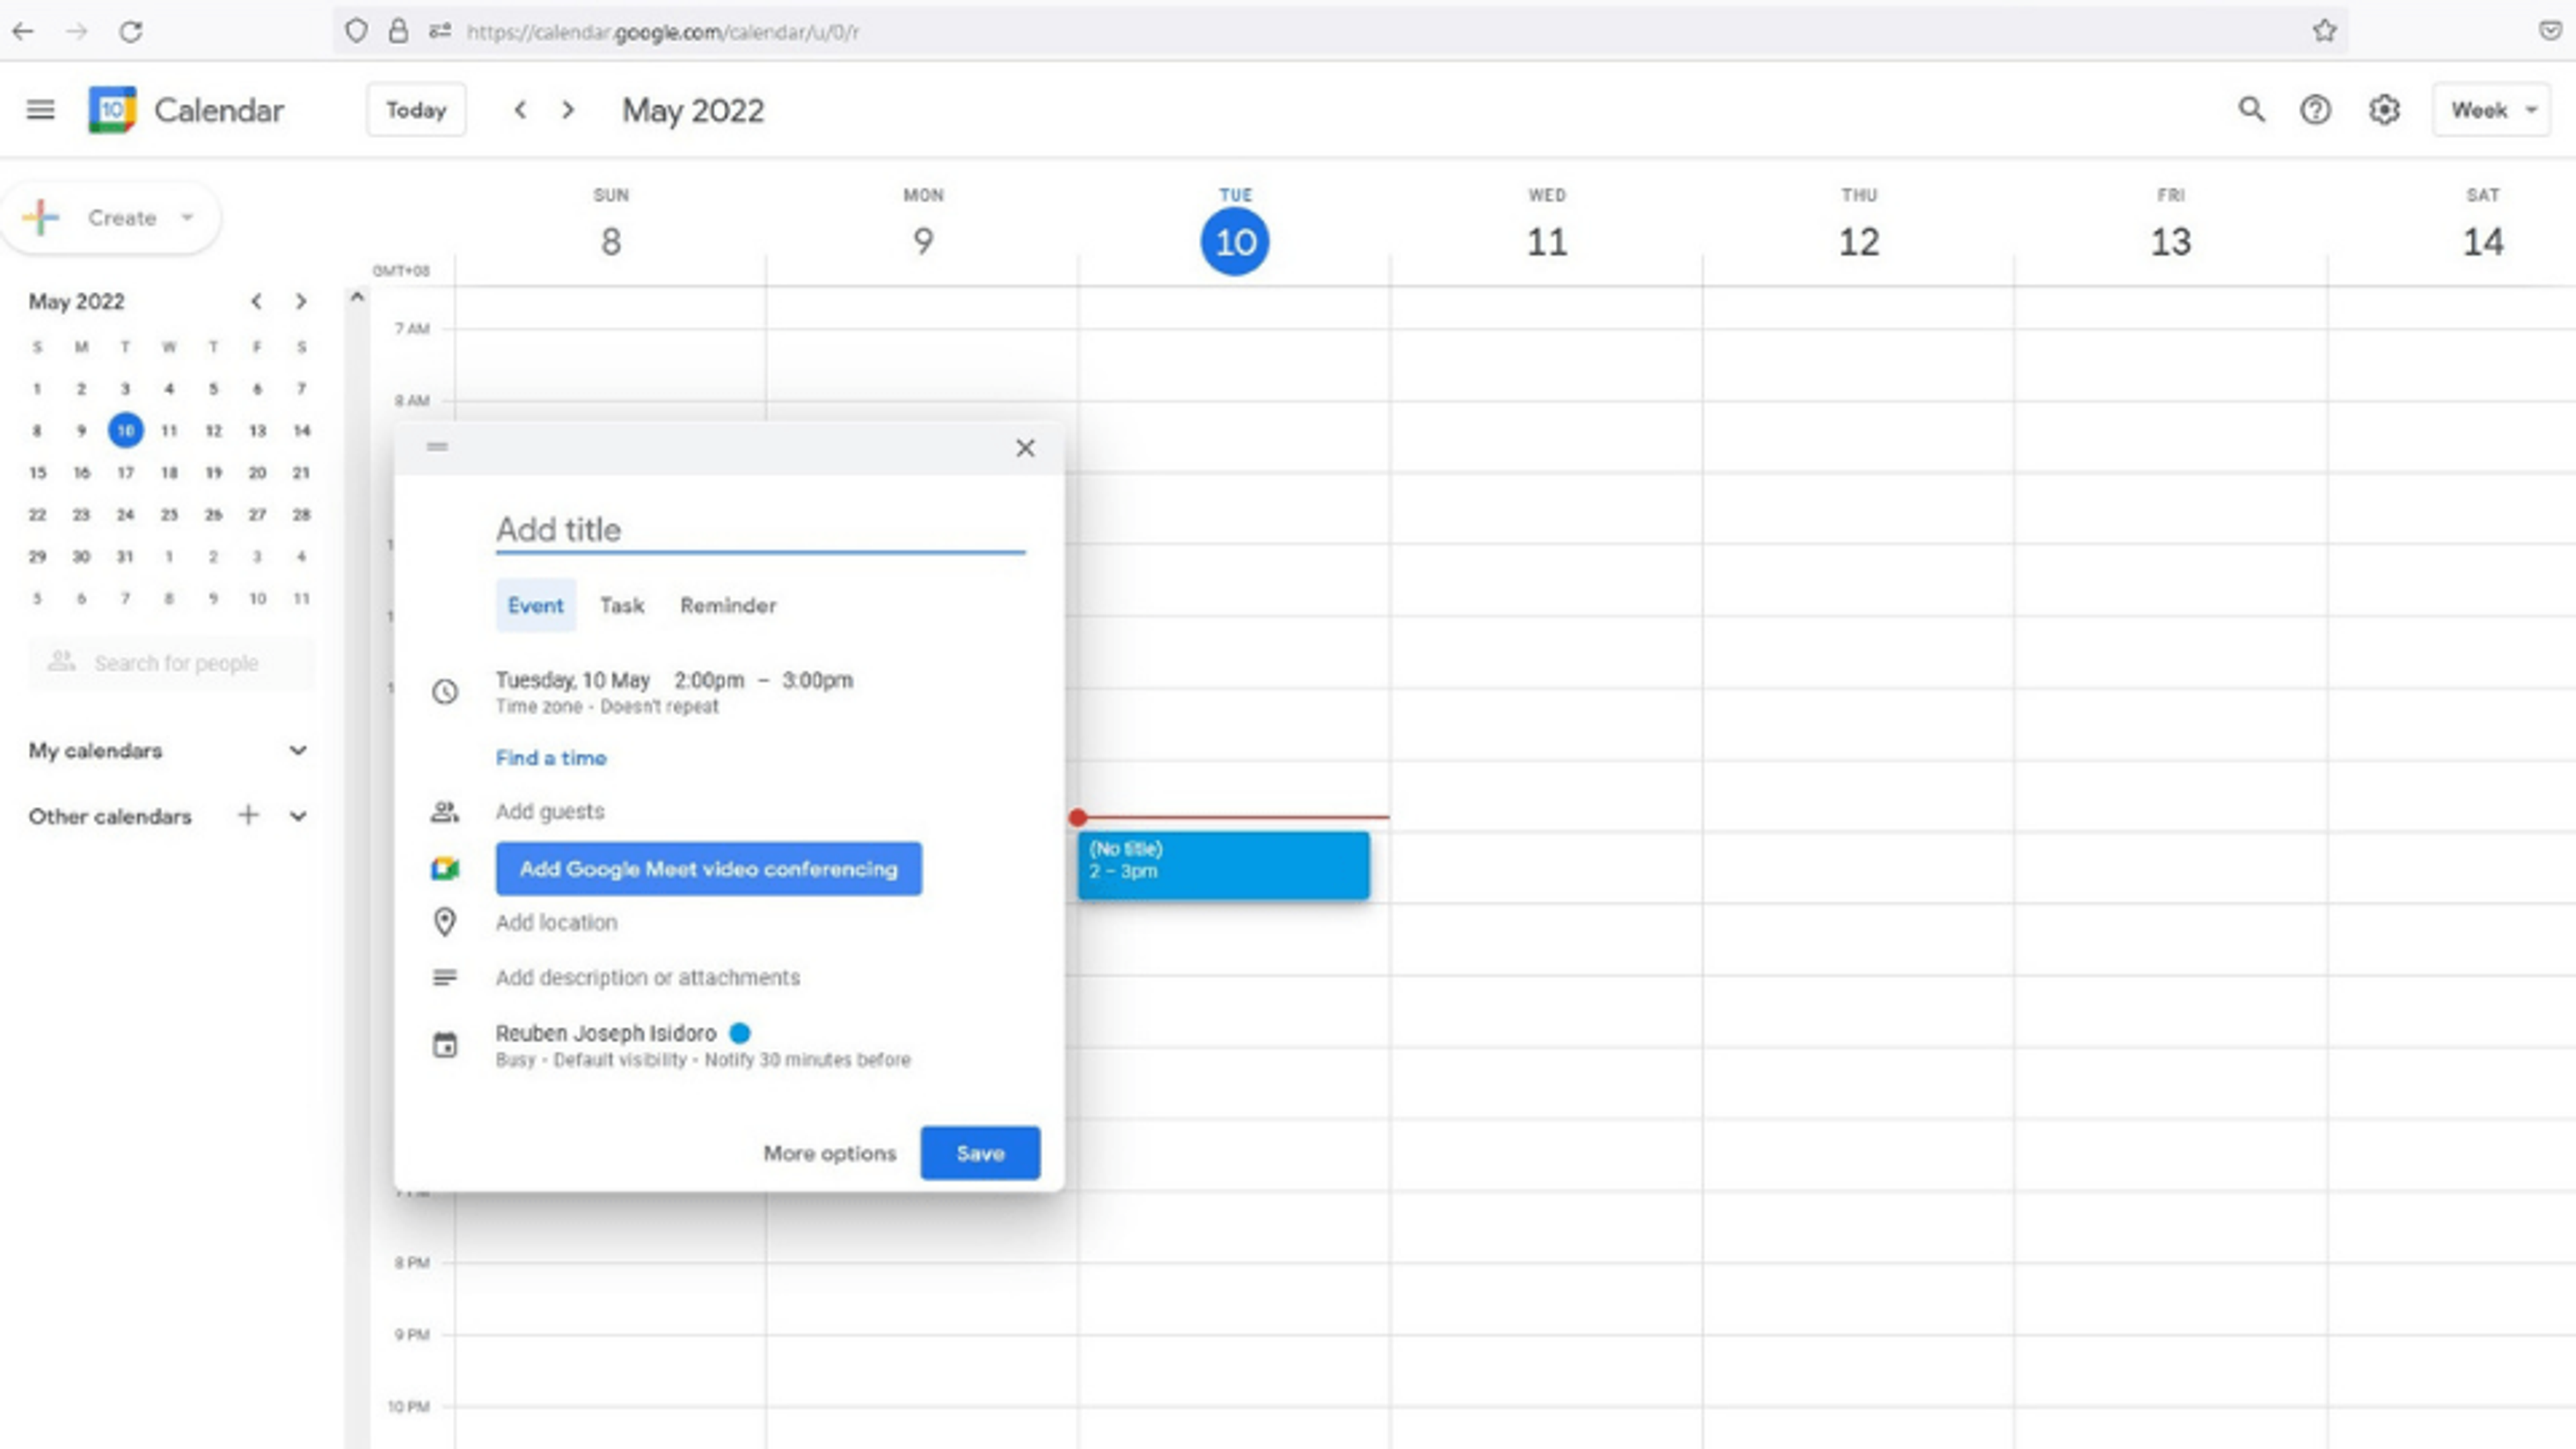
Task: Switch to the Task tab
Action: coord(621,606)
